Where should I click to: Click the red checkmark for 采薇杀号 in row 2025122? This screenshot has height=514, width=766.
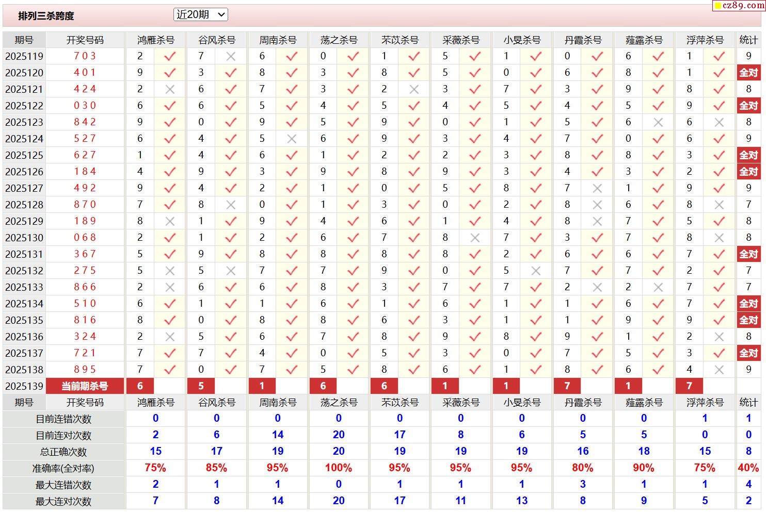pos(475,106)
